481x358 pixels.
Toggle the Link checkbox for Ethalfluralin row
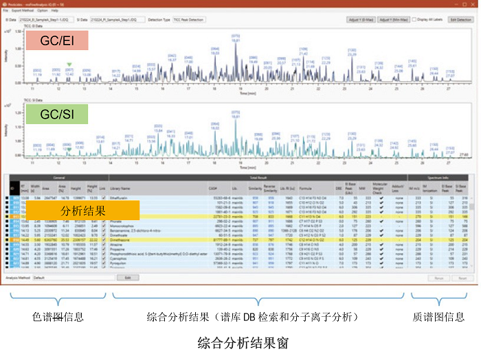pos(103,196)
